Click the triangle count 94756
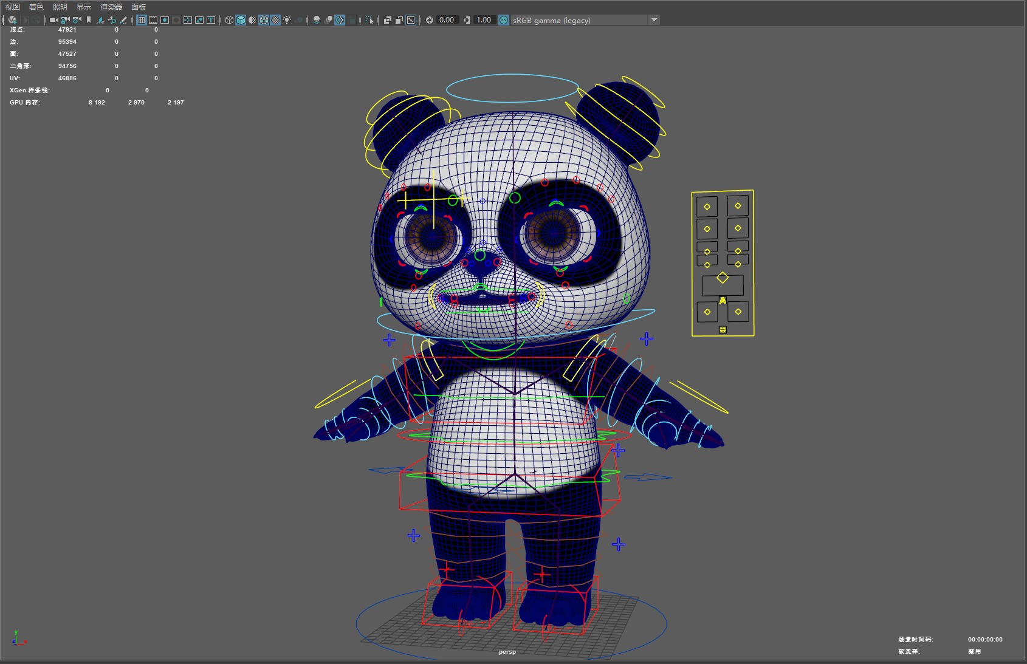1027x664 pixels. tap(67, 66)
